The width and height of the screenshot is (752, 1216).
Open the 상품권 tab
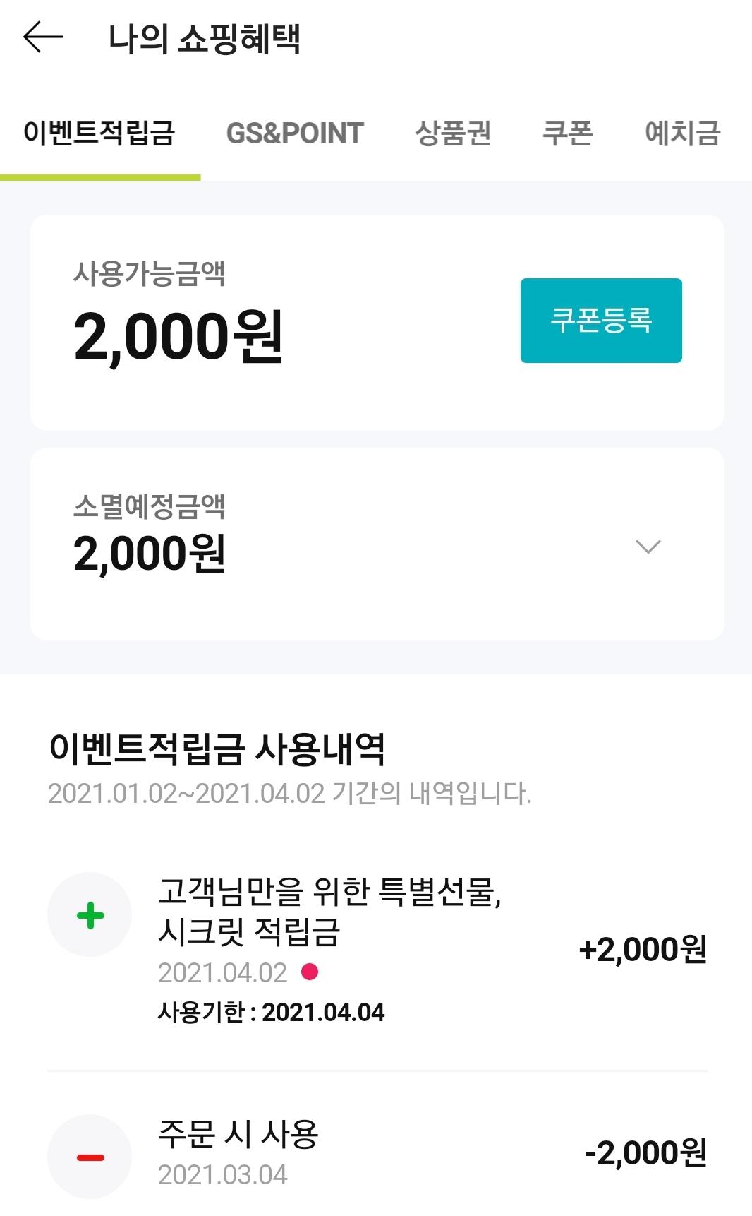point(453,133)
